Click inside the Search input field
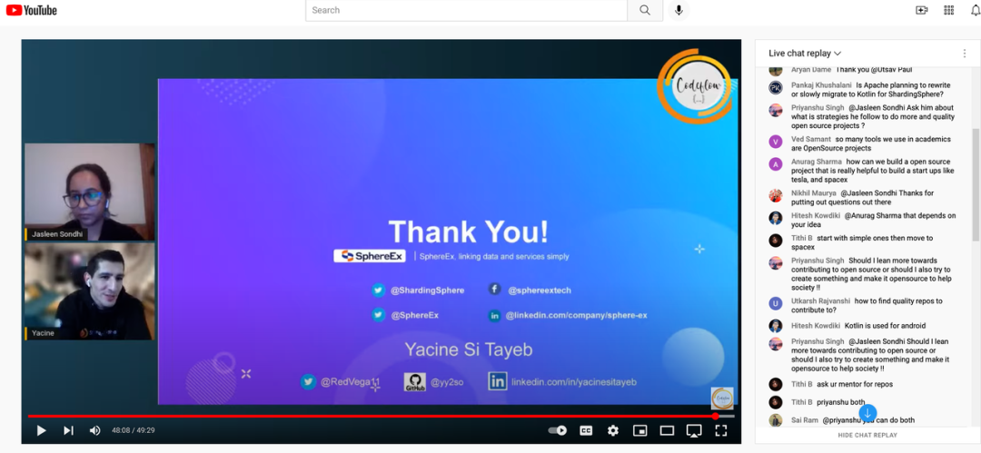Screen dimensions: 981x453 click(x=466, y=10)
